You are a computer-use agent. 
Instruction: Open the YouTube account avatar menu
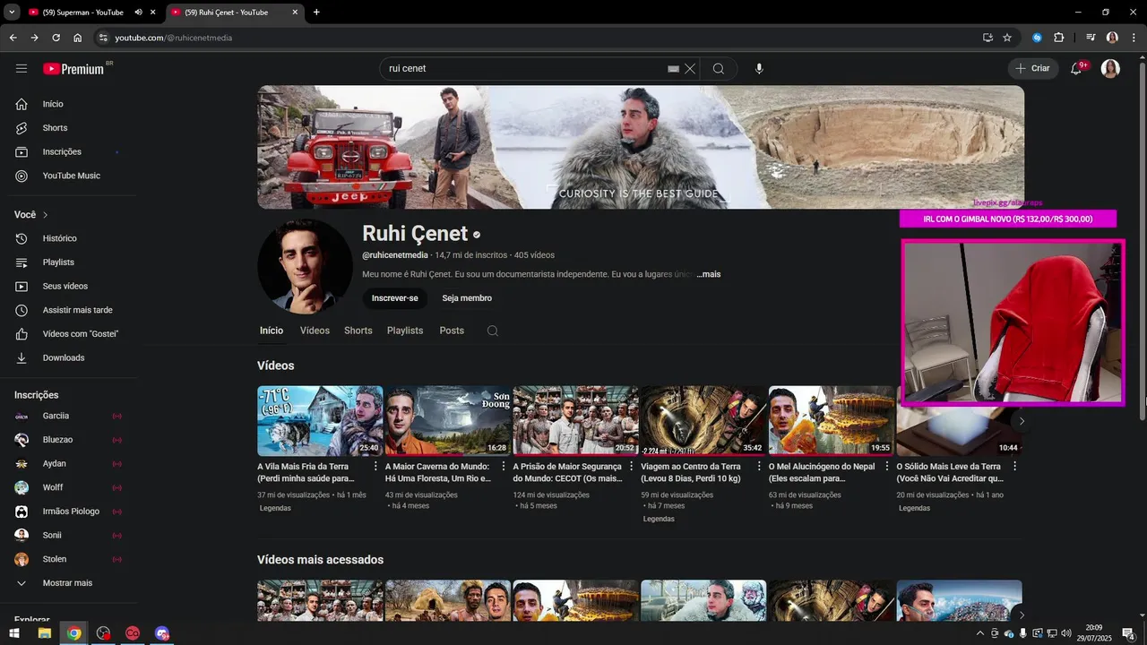tap(1110, 68)
